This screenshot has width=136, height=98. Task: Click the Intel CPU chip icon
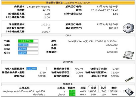click(129, 55)
